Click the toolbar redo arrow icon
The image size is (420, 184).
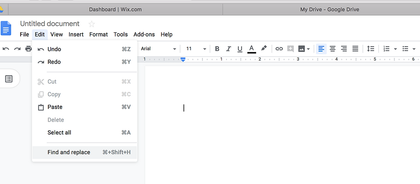(x=17, y=49)
